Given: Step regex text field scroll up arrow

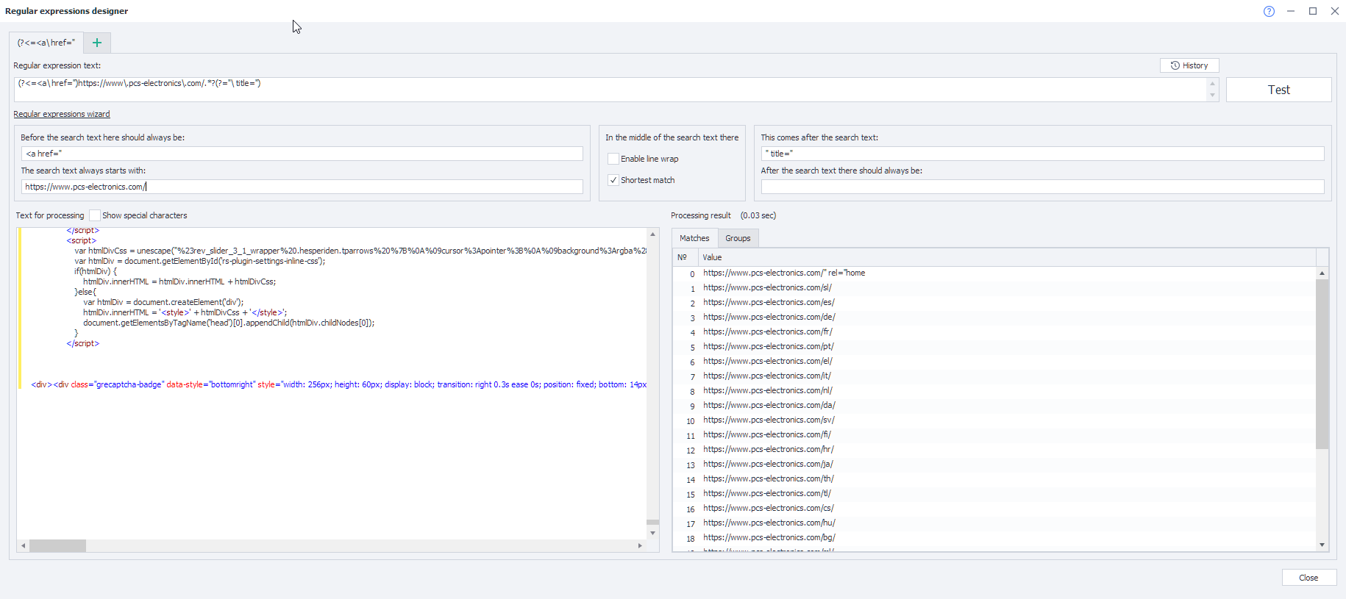Looking at the screenshot, I should [1213, 84].
